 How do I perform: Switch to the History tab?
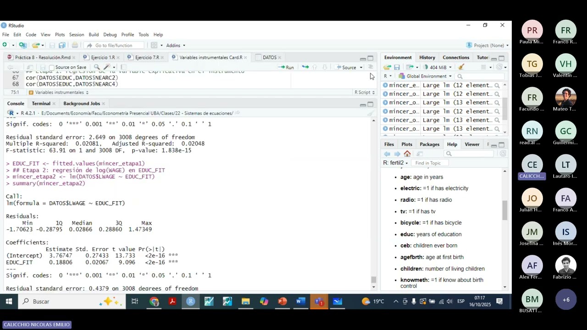(427, 58)
